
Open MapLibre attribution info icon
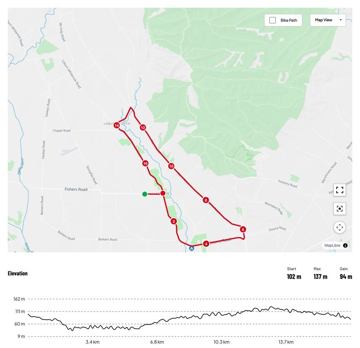(x=345, y=246)
